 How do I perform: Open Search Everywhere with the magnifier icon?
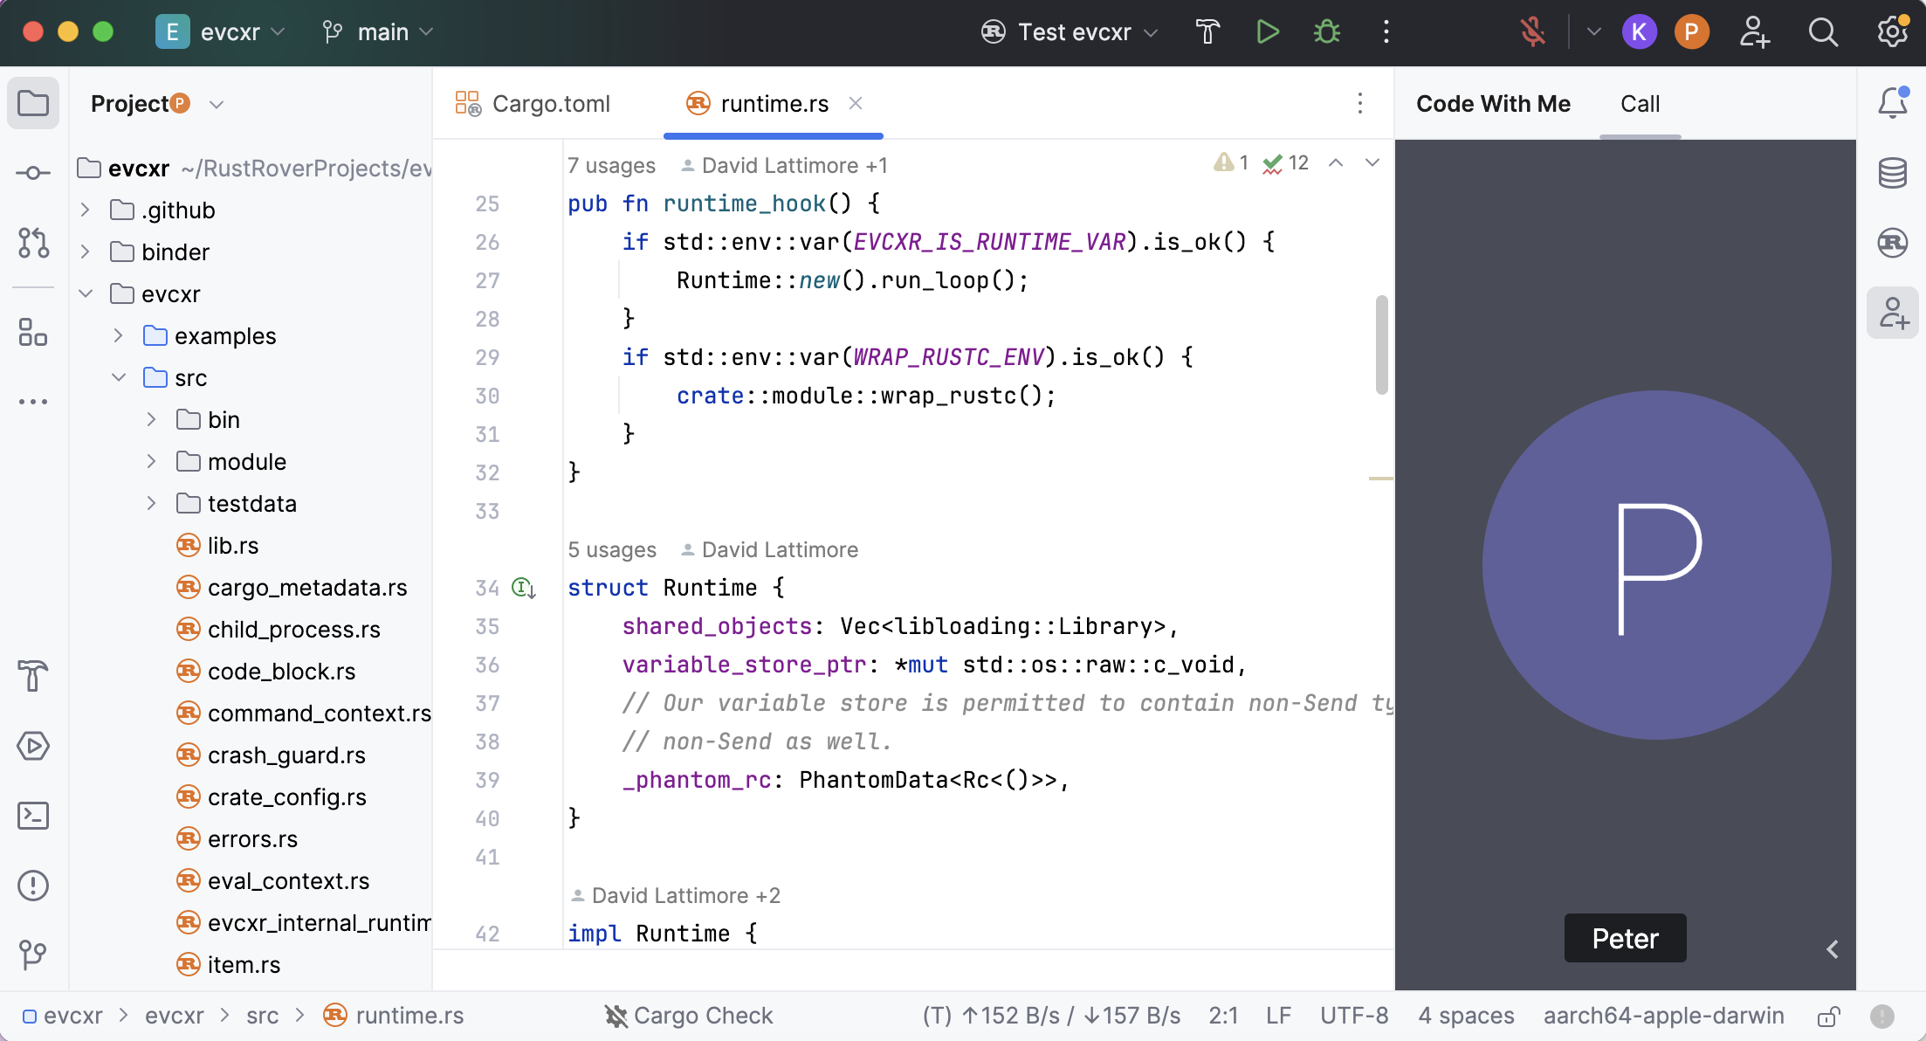click(1823, 32)
